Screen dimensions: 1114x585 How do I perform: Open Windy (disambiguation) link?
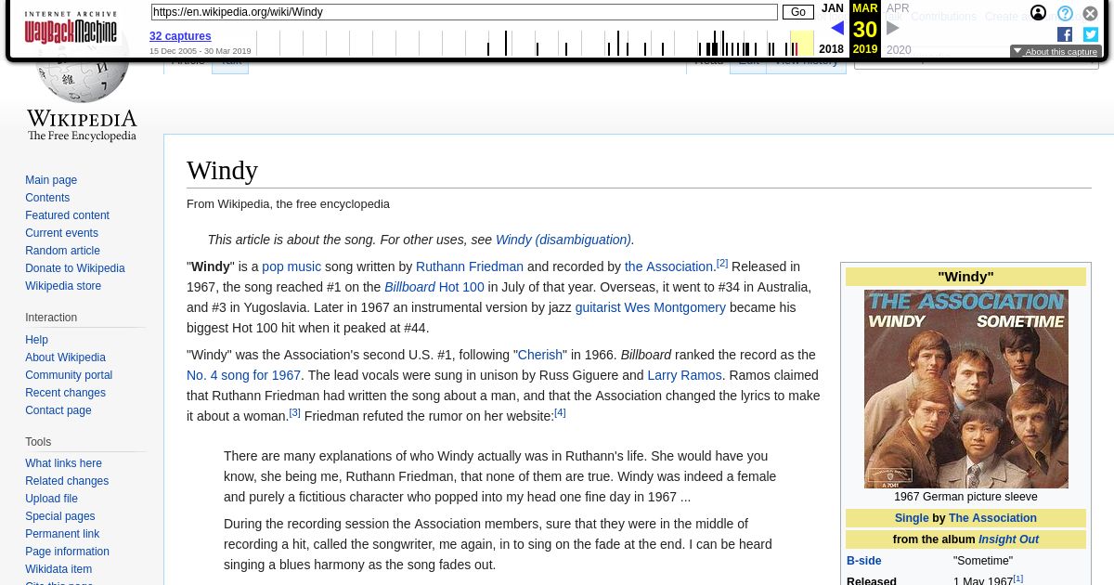pos(563,240)
